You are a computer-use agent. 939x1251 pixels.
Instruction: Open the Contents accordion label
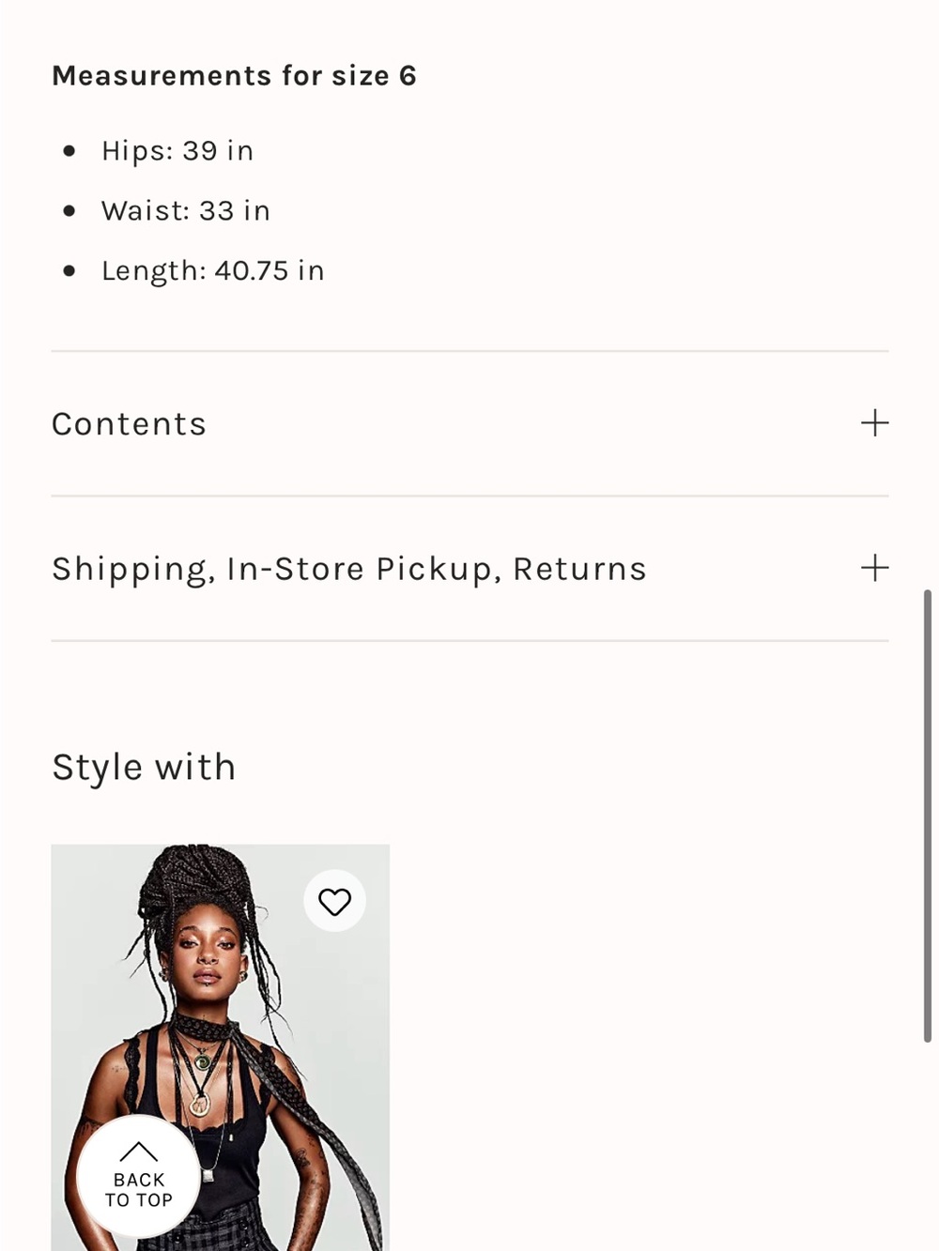pos(129,424)
